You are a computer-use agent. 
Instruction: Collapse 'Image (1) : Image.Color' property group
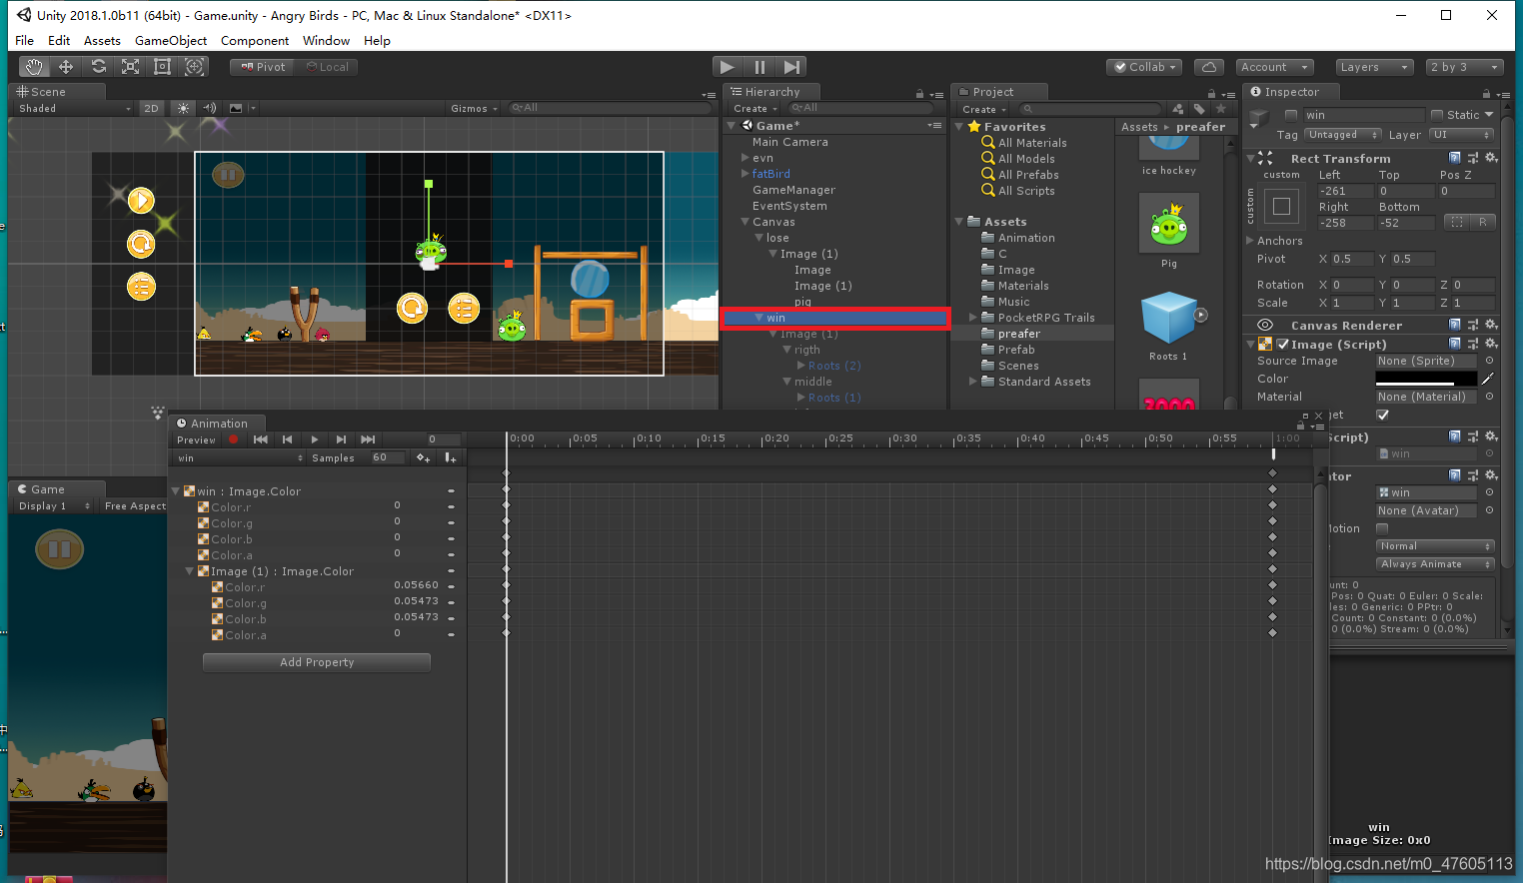tap(190, 571)
